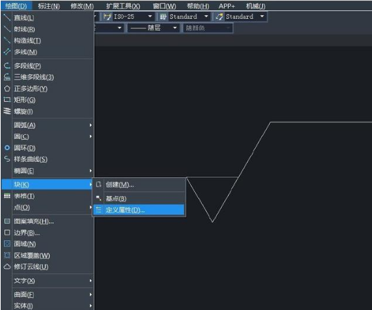Screen dimensions: 372x310
Task: Open the color 随颜色 selector
Action: 208,28
